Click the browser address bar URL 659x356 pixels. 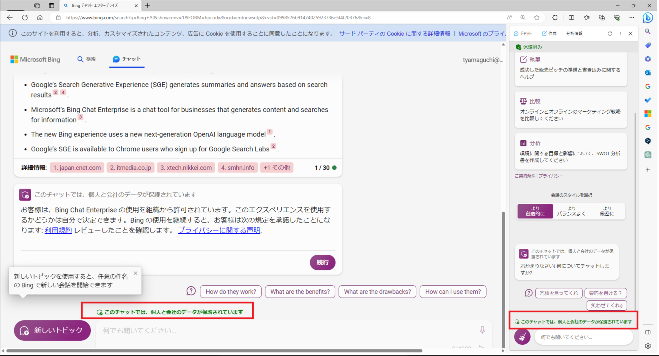click(218, 17)
